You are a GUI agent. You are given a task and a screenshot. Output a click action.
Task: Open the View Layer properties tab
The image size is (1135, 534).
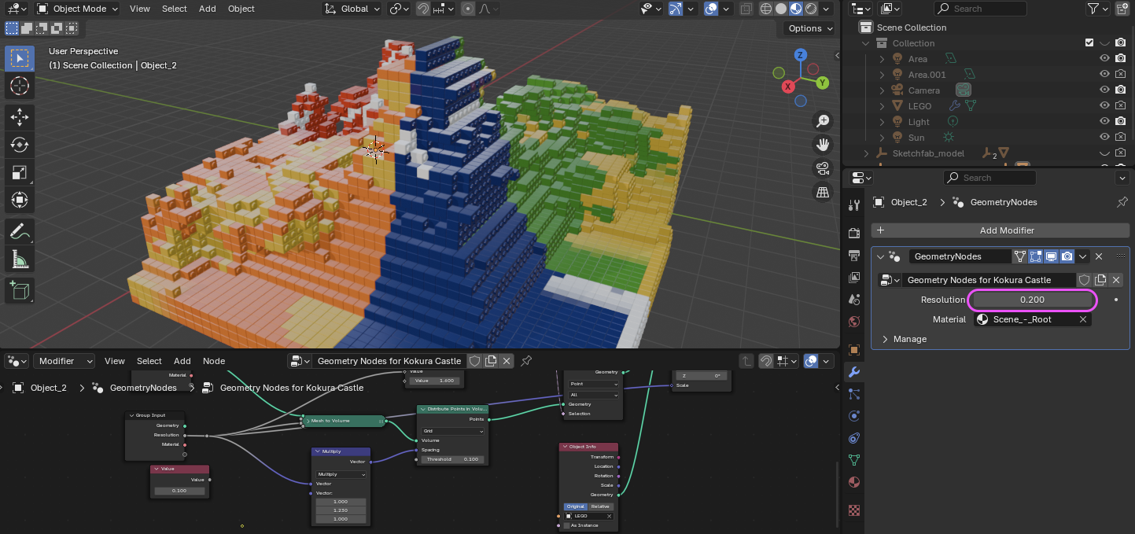854,278
